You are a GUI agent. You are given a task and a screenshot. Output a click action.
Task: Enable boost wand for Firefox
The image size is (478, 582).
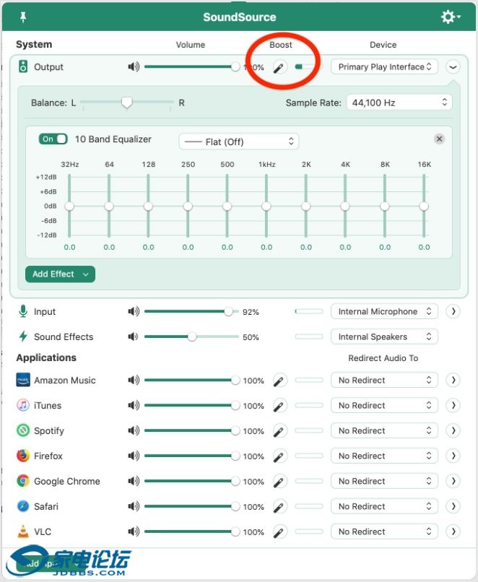[279, 456]
